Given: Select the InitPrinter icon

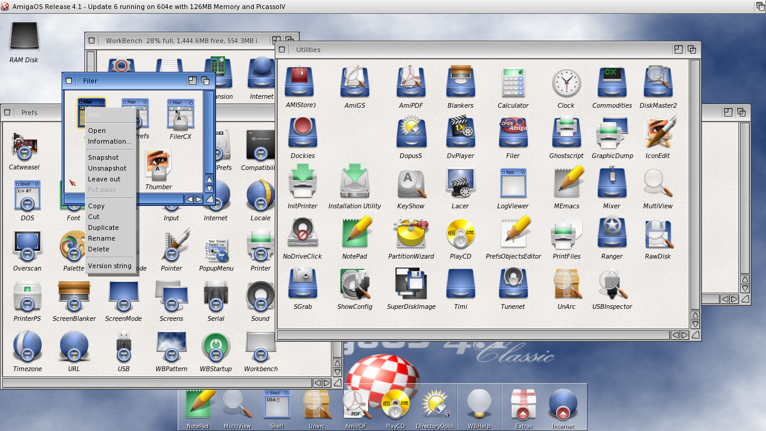Looking at the screenshot, I should tap(303, 182).
